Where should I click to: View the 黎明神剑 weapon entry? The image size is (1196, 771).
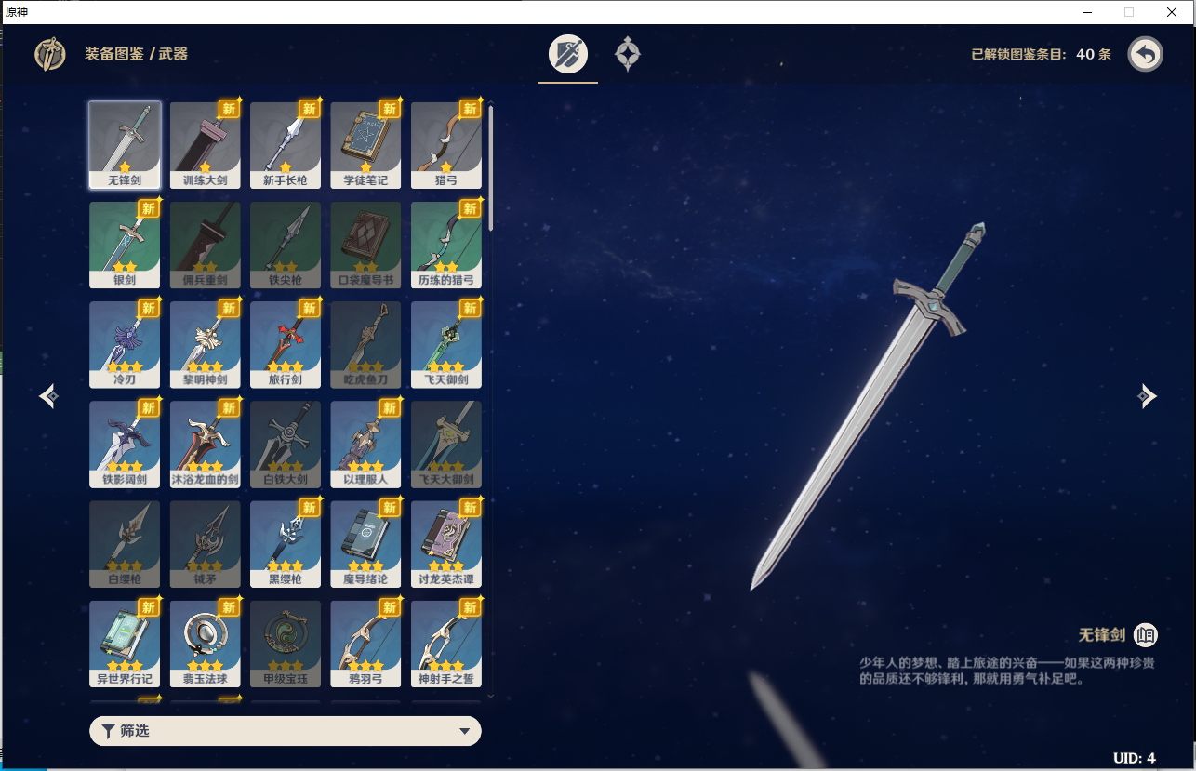pos(205,344)
